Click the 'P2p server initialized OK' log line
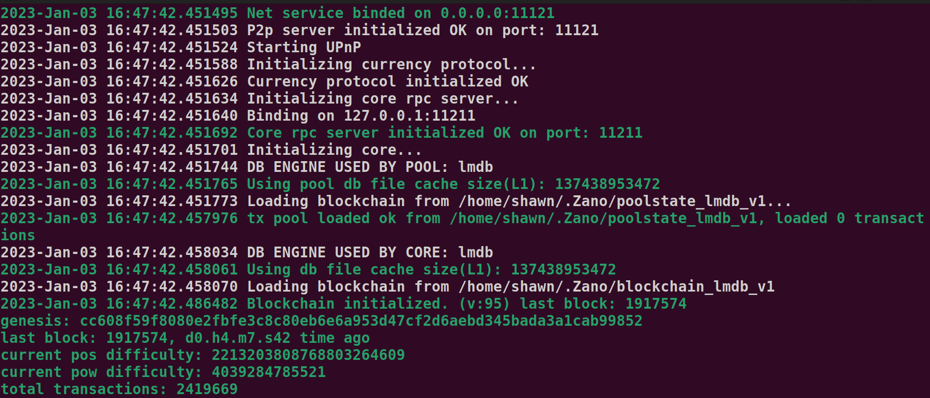The width and height of the screenshot is (930, 398). coord(299,30)
